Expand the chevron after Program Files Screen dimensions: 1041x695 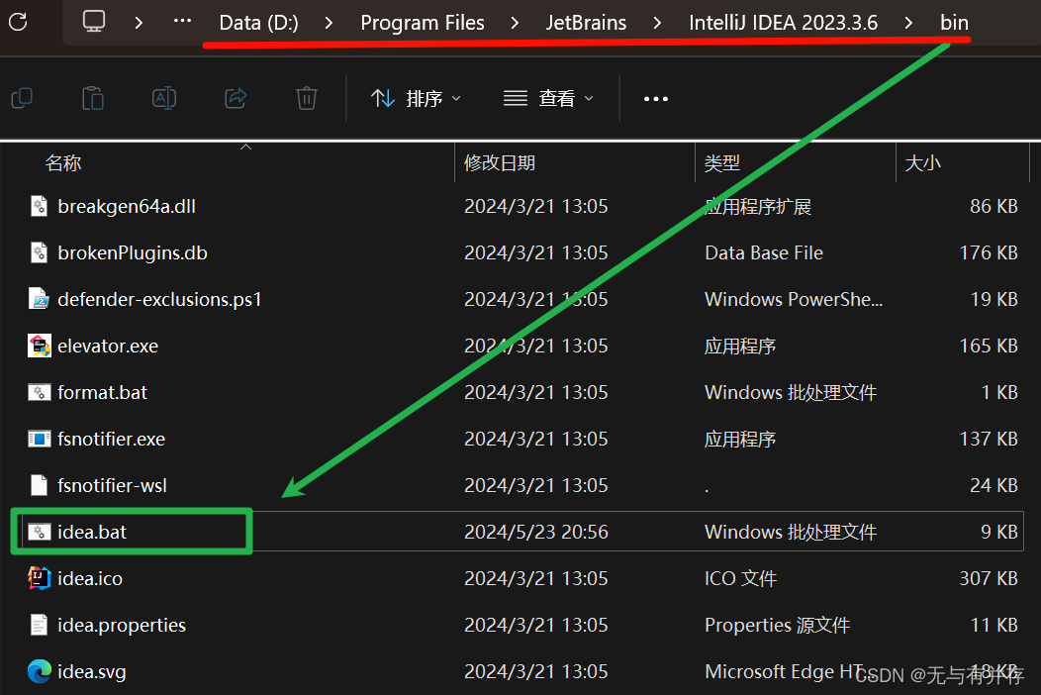pyautogui.click(x=515, y=23)
